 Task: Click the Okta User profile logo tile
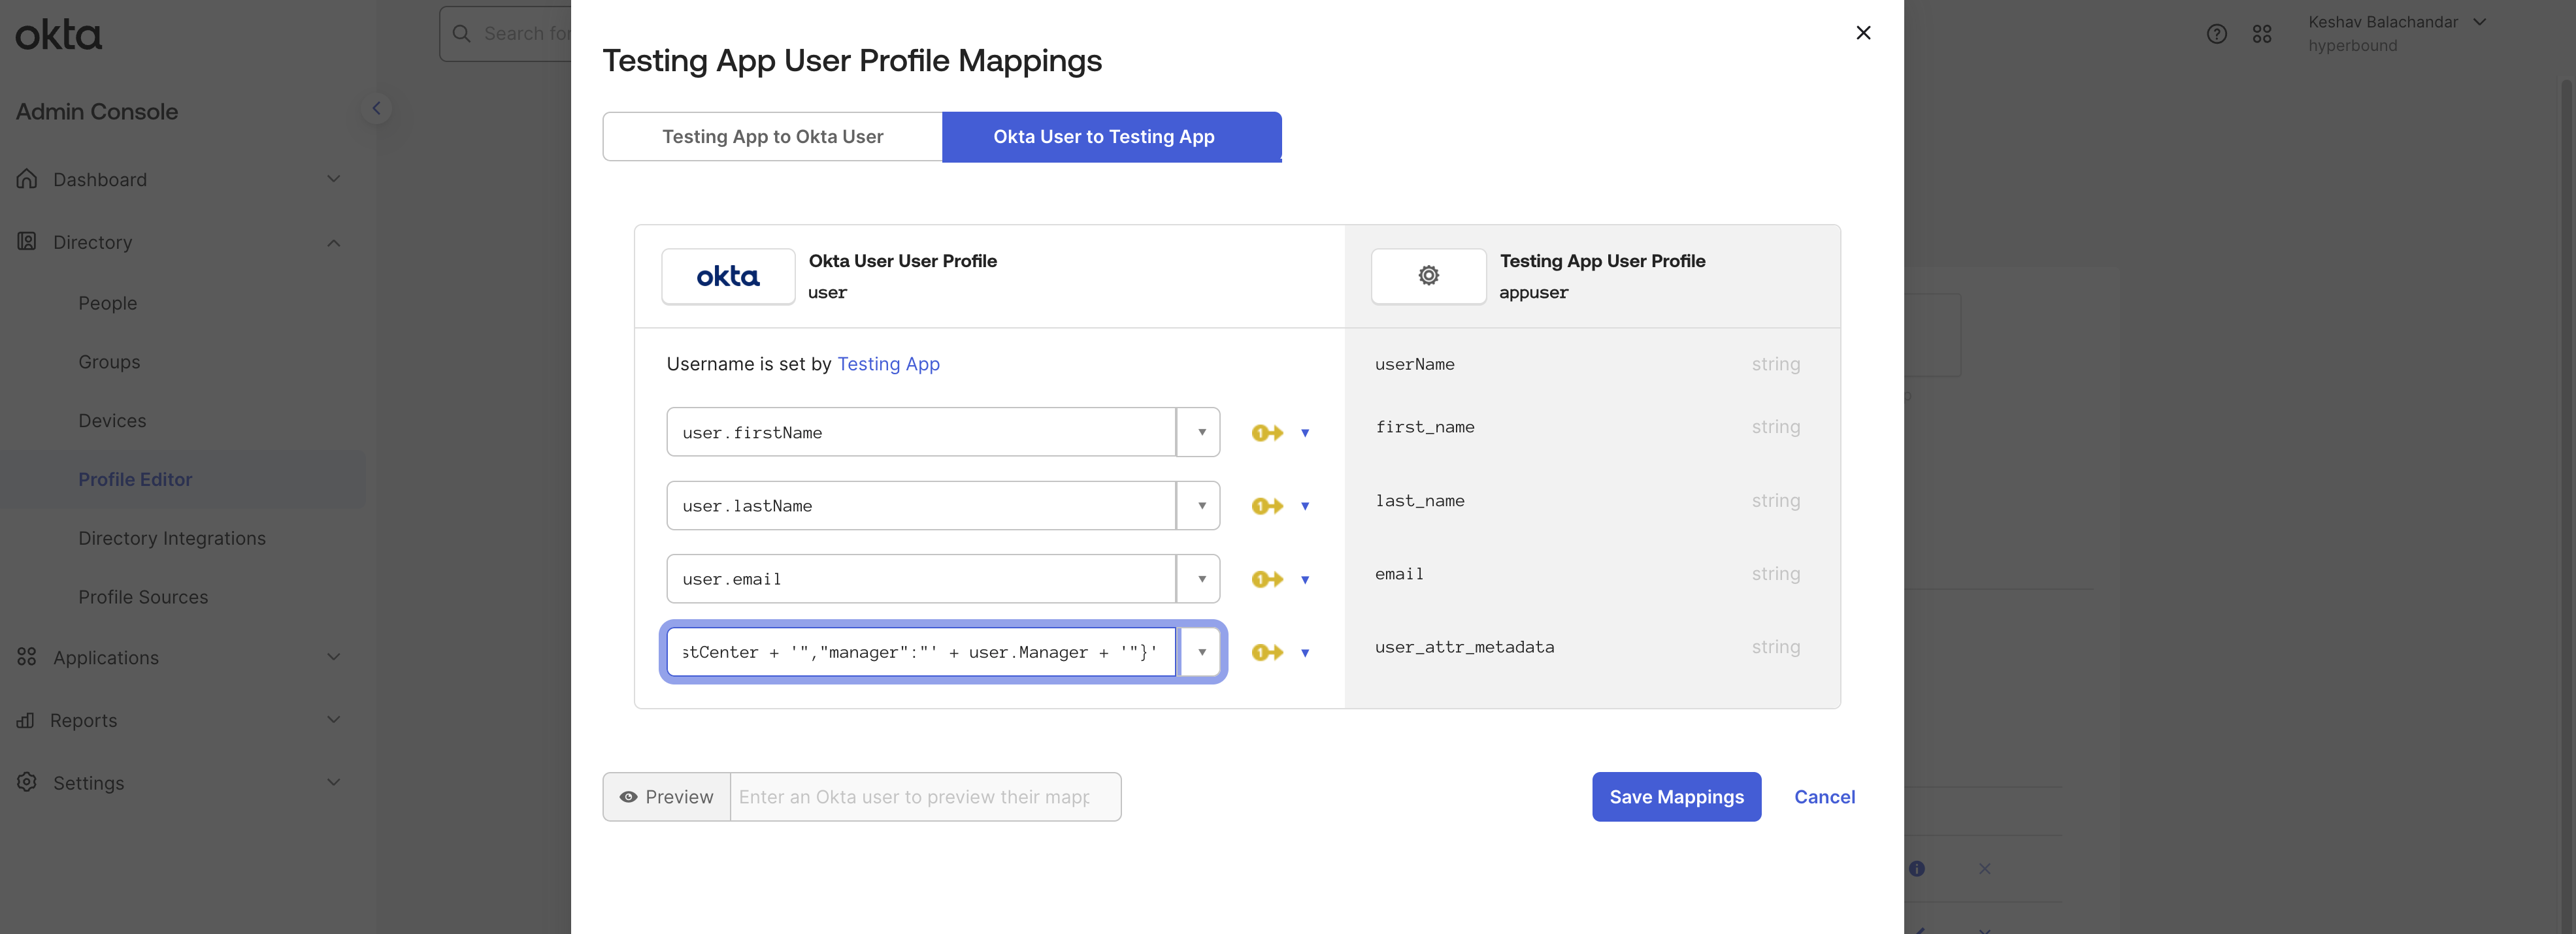click(x=728, y=276)
